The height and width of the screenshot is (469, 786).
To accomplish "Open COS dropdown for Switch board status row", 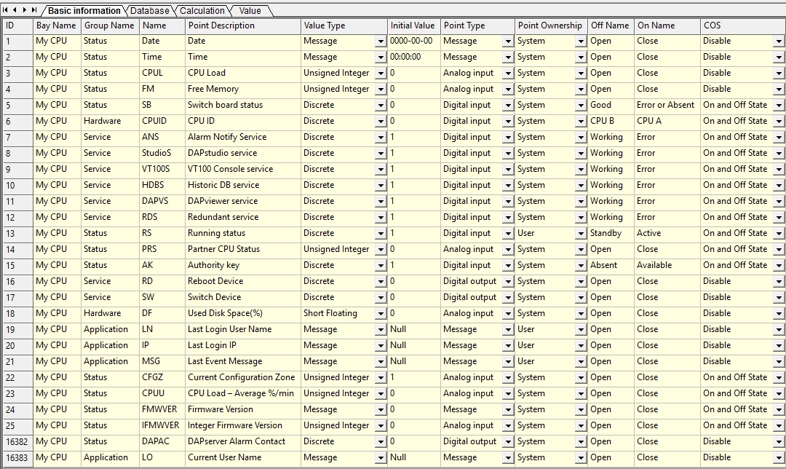I will 779,106.
